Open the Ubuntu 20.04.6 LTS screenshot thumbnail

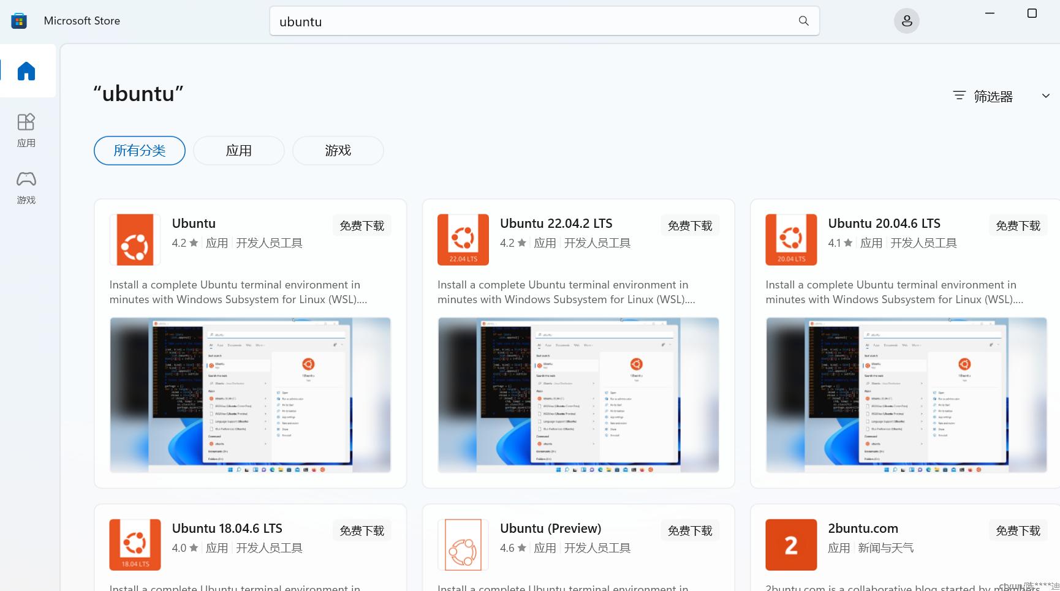point(906,395)
